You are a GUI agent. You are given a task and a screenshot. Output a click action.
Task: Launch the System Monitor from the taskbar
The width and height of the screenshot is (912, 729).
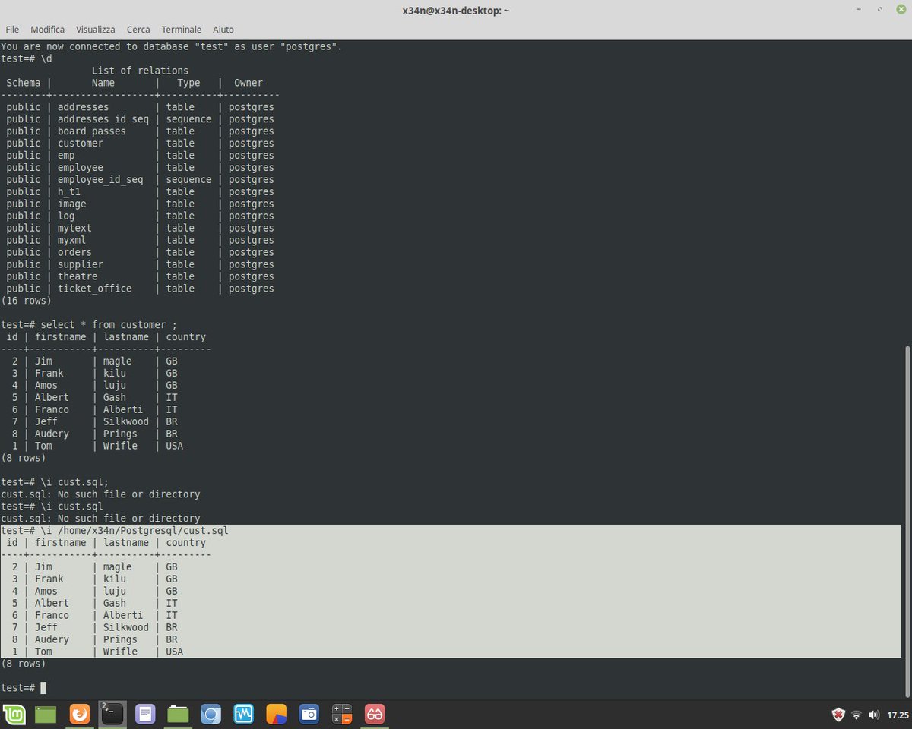coord(243,714)
